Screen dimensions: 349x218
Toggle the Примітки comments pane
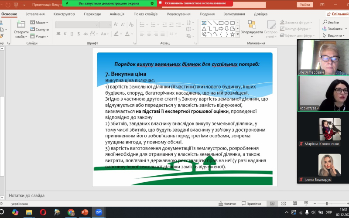point(251,204)
